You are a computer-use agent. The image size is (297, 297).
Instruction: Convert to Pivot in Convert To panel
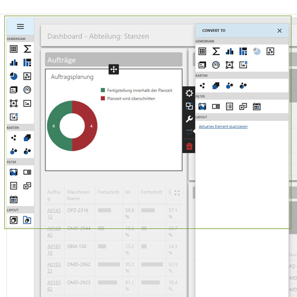[x=216, y=51]
